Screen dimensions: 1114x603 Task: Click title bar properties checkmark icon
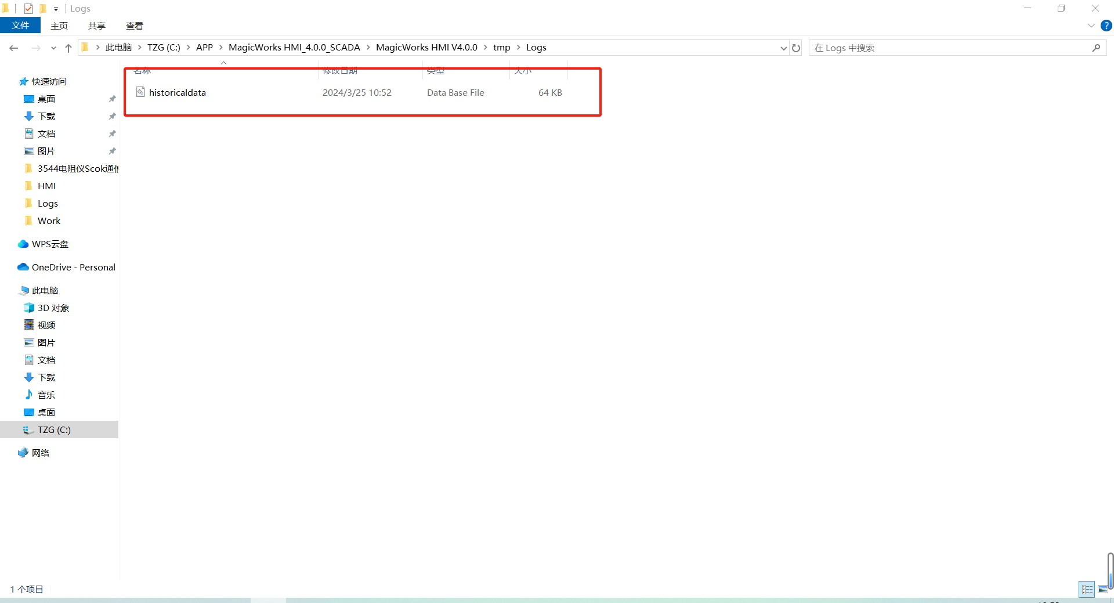(x=28, y=8)
